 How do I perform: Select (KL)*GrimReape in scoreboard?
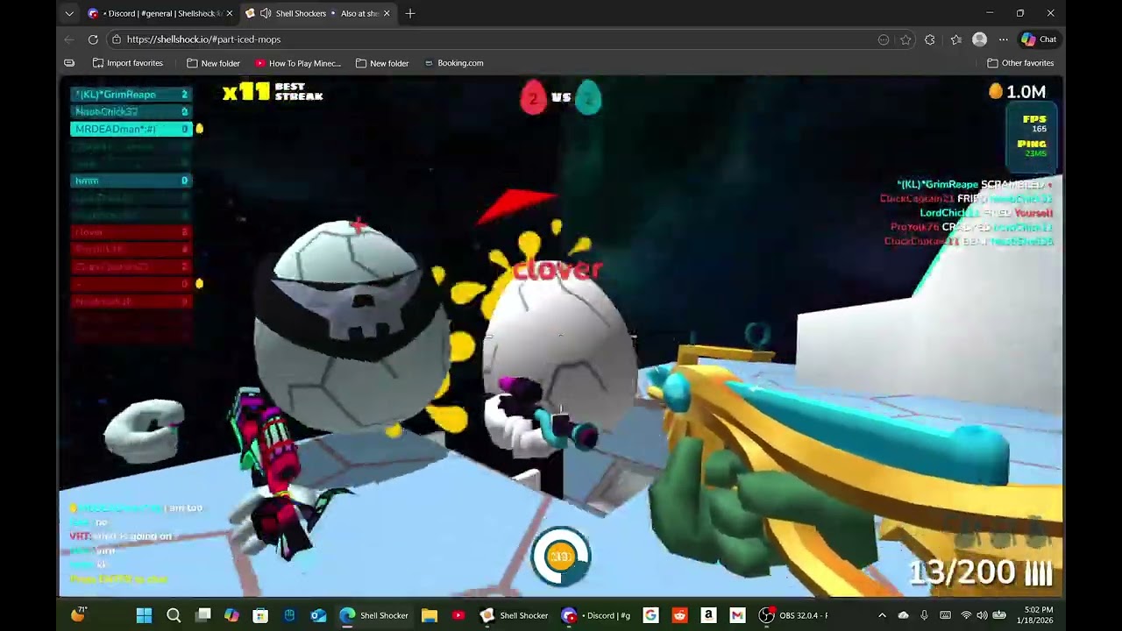pos(131,95)
